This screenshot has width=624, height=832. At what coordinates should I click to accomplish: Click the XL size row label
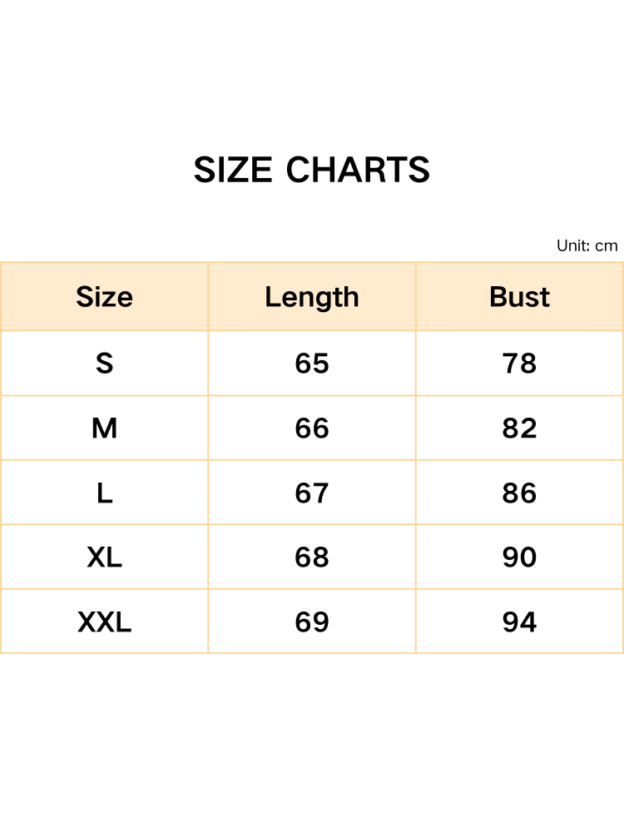pyautogui.click(x=104, y=557)
